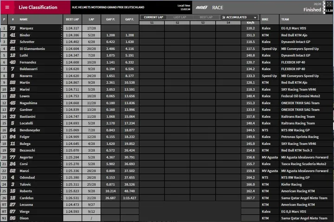Screen dimensions: 334x222
Task: Click rider number 73 badge
Action: click(x=13, y=28)
